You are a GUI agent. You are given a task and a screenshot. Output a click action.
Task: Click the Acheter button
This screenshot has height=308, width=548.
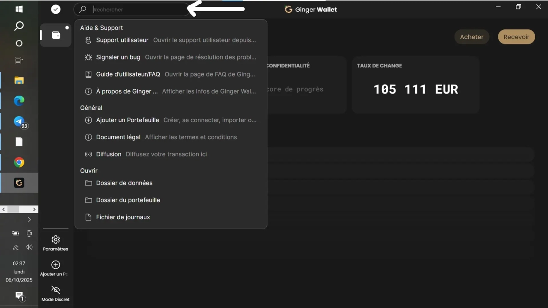[x=472, y=37]
